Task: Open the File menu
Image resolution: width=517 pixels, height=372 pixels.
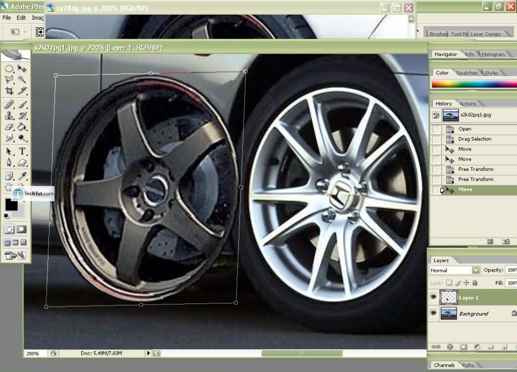Action: (x=7, y=18)
